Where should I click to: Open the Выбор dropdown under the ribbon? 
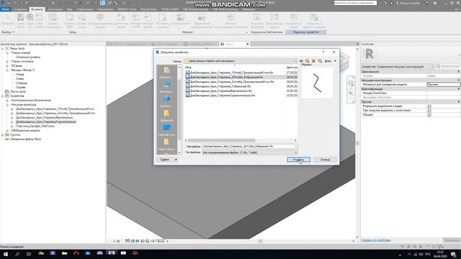point(8,32)
